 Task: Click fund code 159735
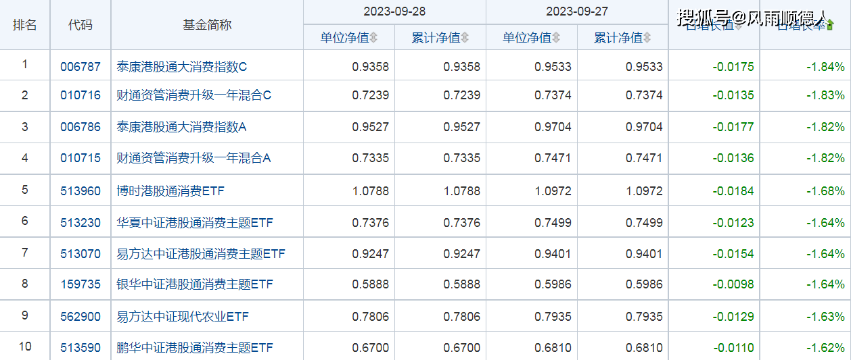80,284
